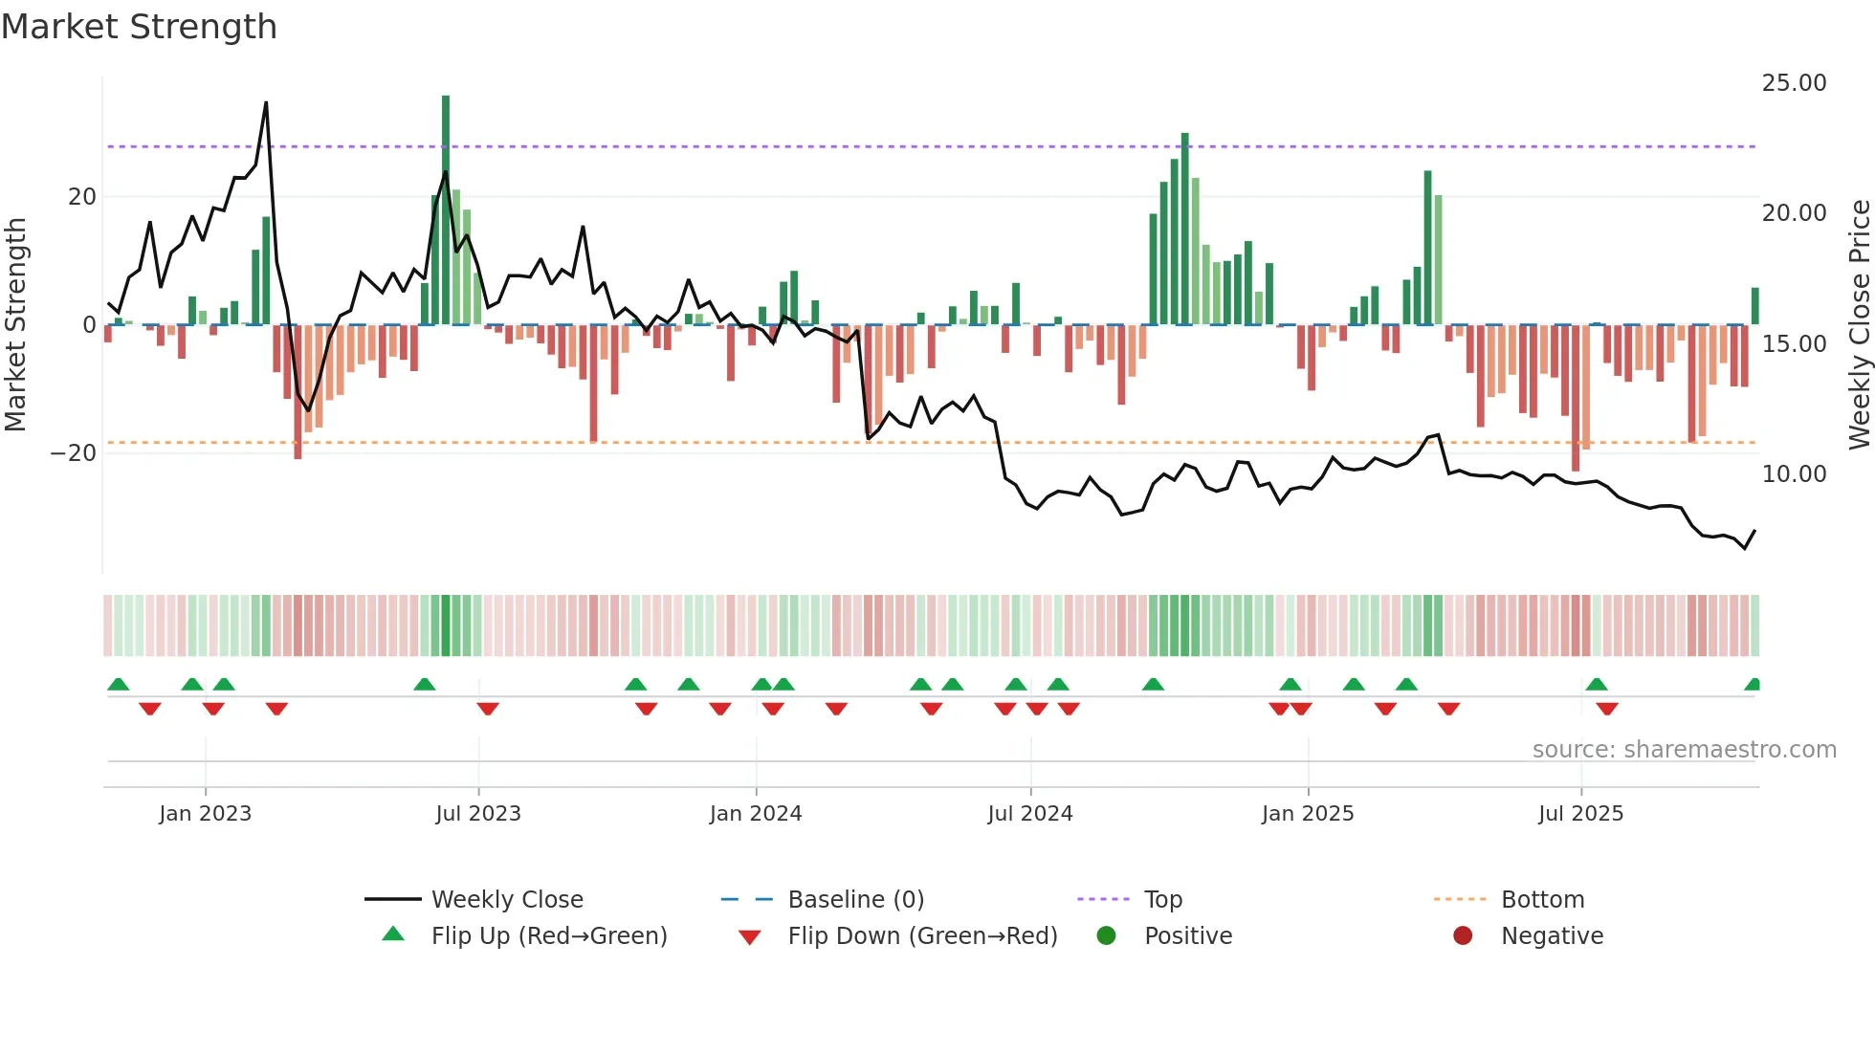Click the Market Strength chart title
The width and height of the screenshot is (1875, 1054).
point(140,27)
